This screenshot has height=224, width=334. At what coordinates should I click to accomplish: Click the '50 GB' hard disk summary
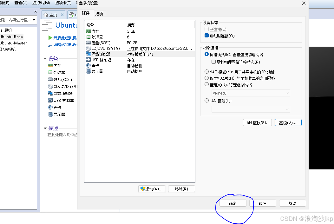pyautogui.click(x=132, y=43)
